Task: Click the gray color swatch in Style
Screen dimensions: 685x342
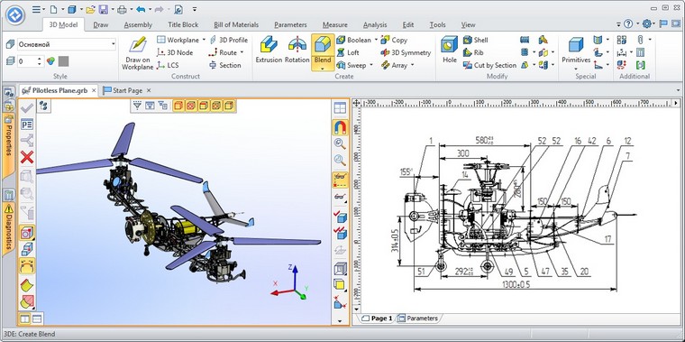Action: [x=64, y=61]
